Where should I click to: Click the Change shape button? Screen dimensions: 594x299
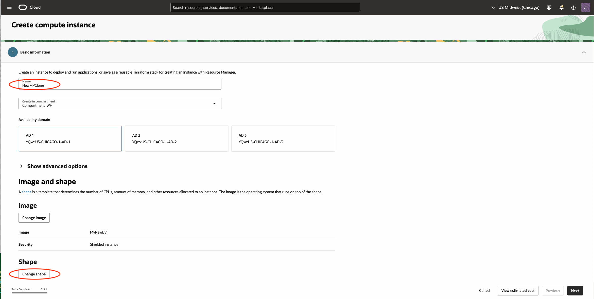34,274
